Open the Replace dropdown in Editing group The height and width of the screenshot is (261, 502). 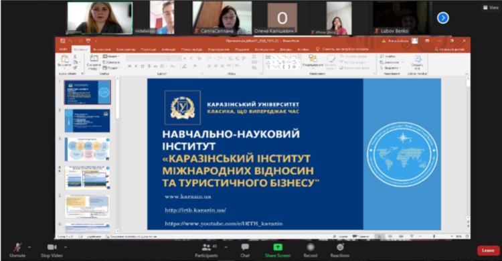[x=392, y=62]
